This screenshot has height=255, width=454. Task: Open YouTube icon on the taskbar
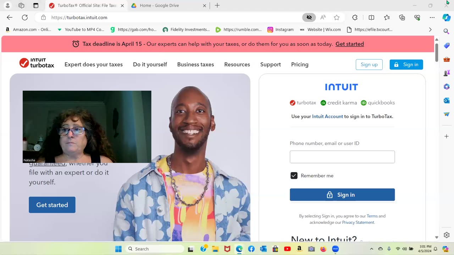(x=287, y=249)
